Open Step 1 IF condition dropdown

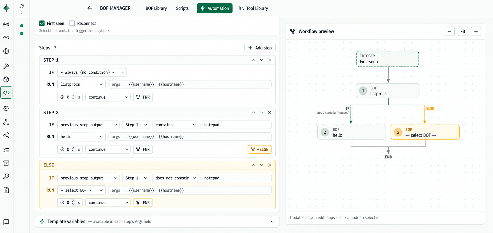92,72
